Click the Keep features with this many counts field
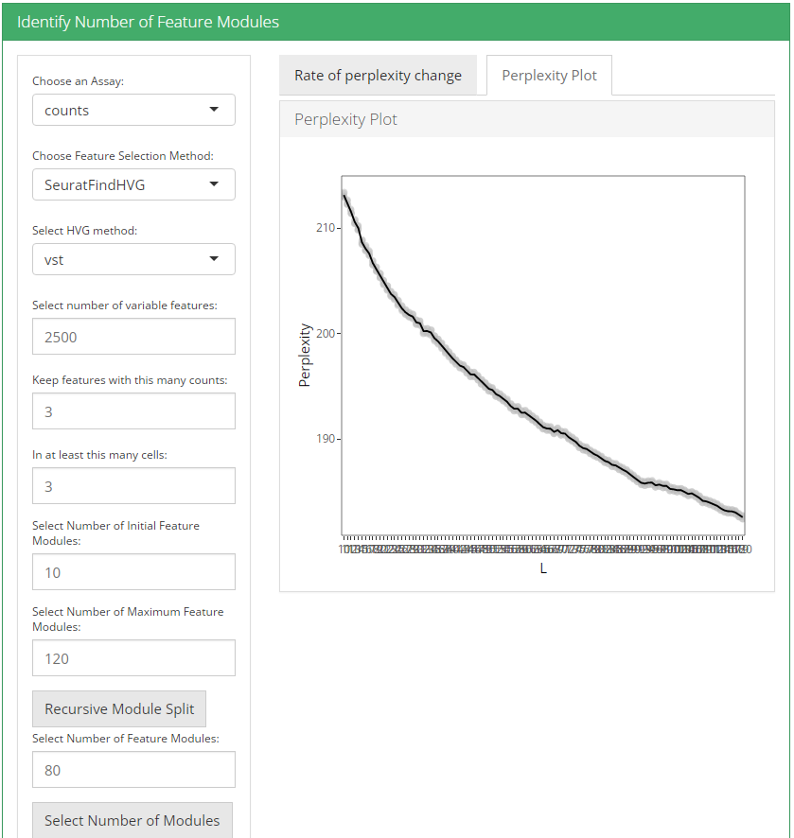The height and width of the screenshot is (838, 794). coord(133,411)
